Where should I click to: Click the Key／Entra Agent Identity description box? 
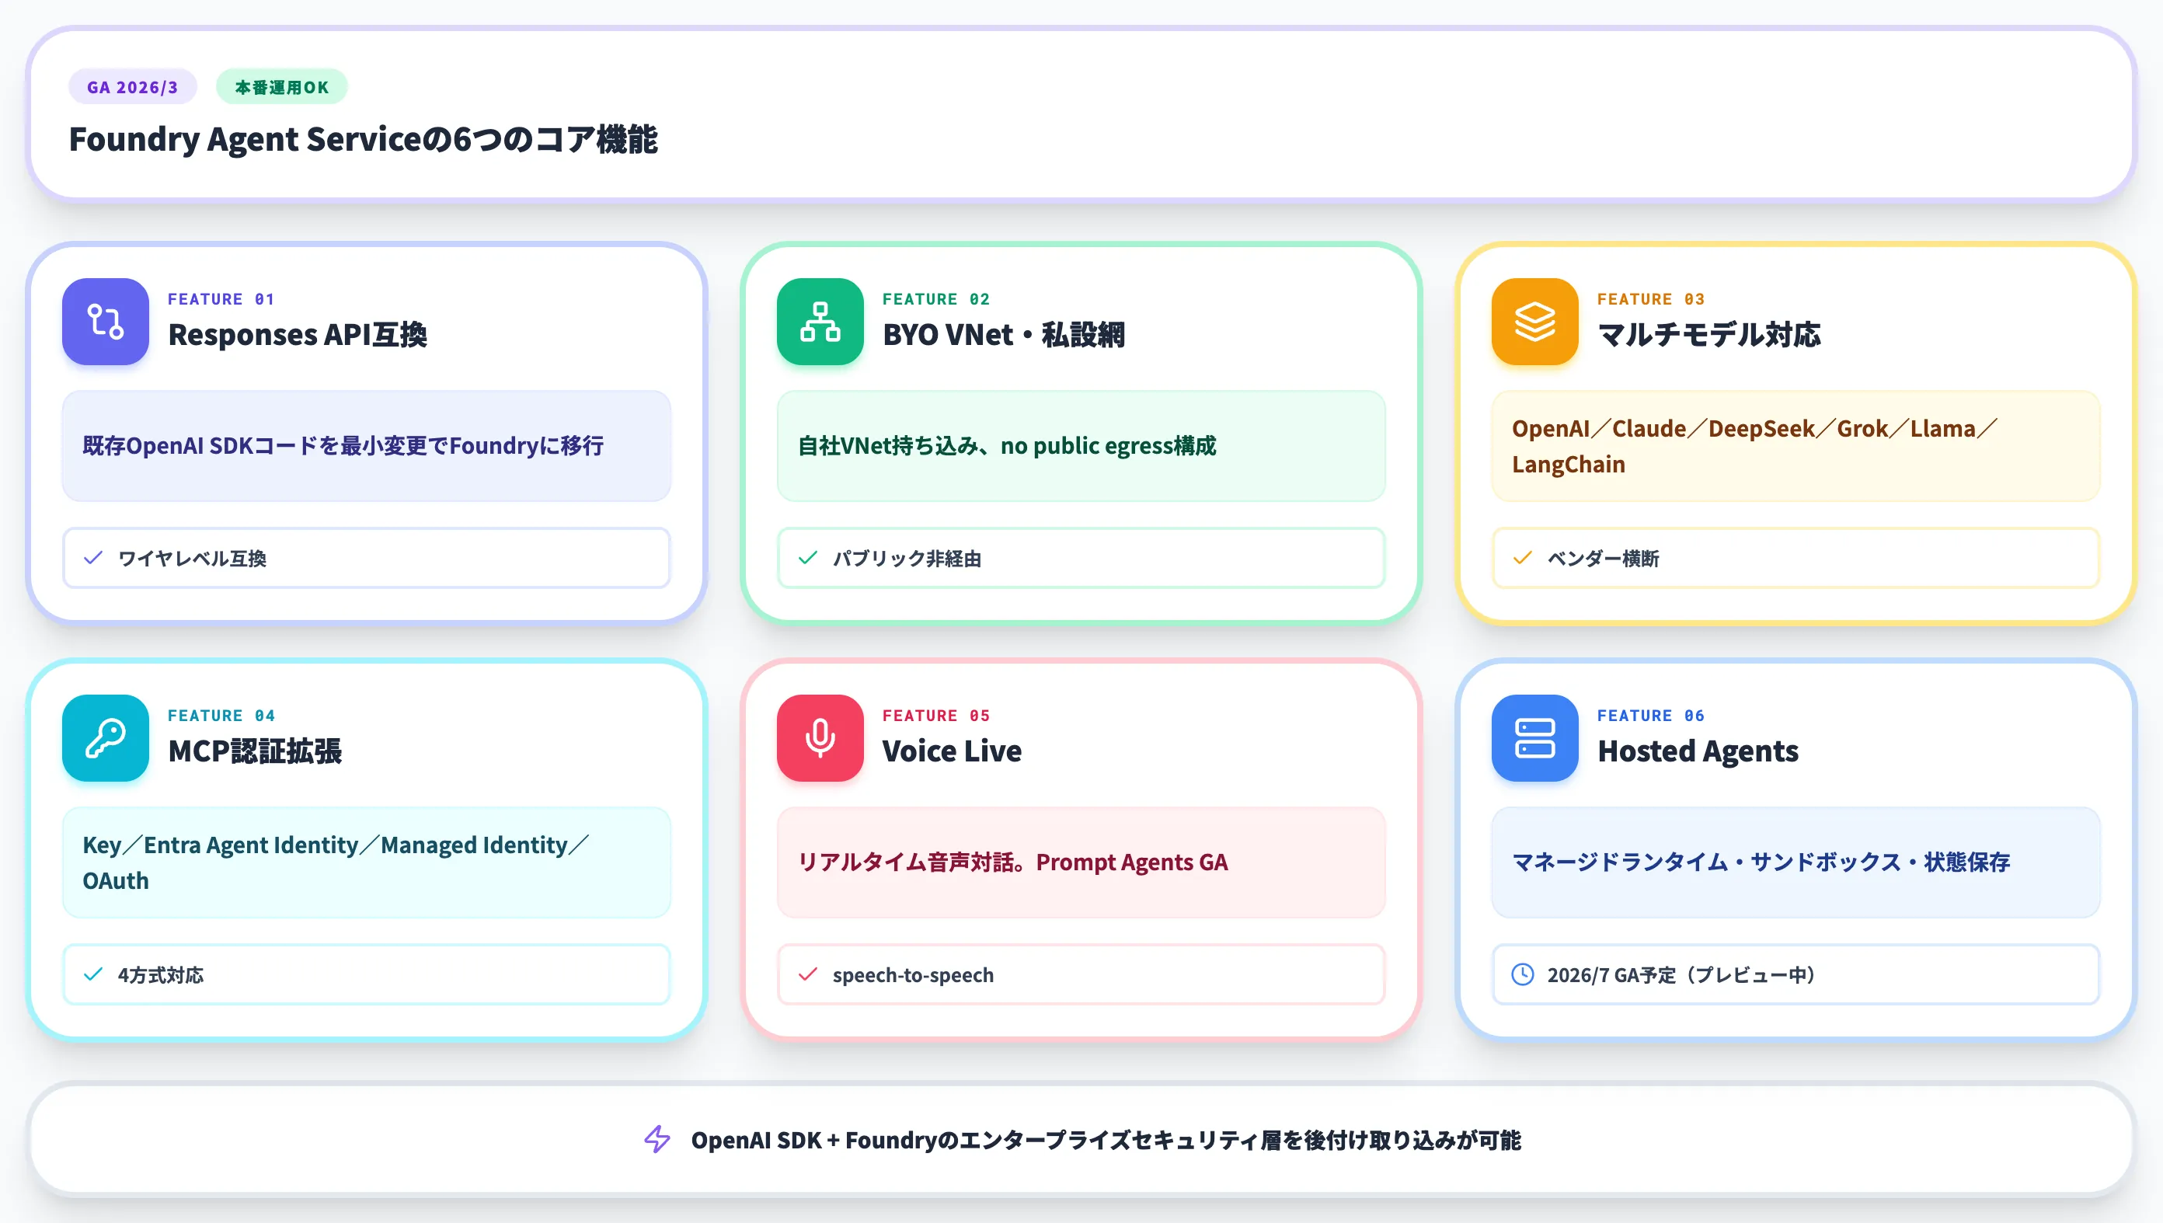click(366, 862)
